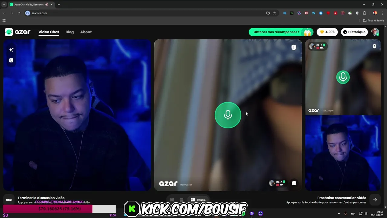Click the self-view thumbnail on the right
Screen dimensions: 387x218
pos(343,153)
